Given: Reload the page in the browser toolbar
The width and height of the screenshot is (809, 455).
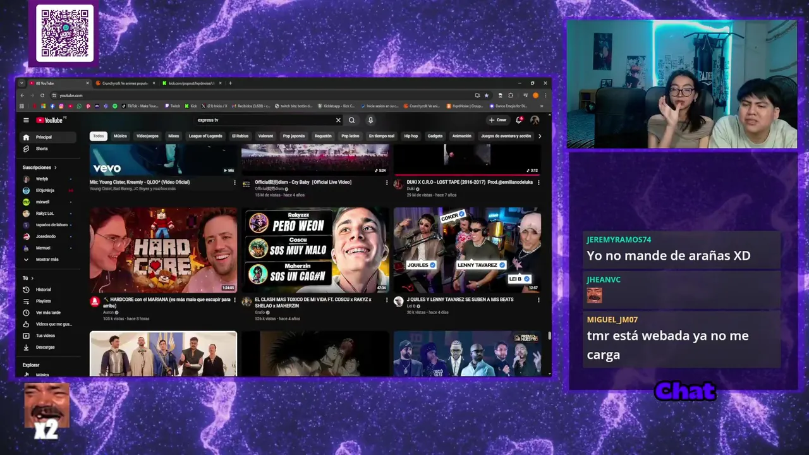Looking at the screenshot, I should [42, 95].
